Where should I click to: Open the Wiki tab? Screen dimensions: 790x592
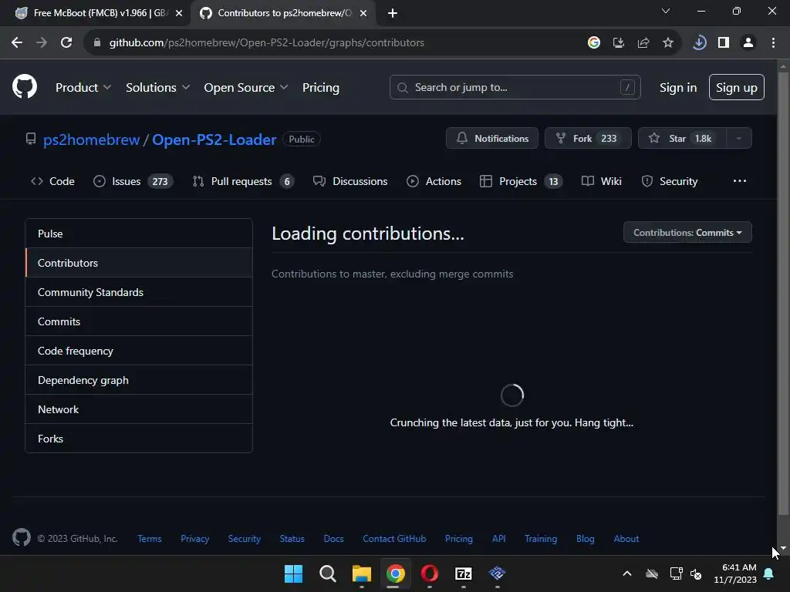click(x=602, y=181)
